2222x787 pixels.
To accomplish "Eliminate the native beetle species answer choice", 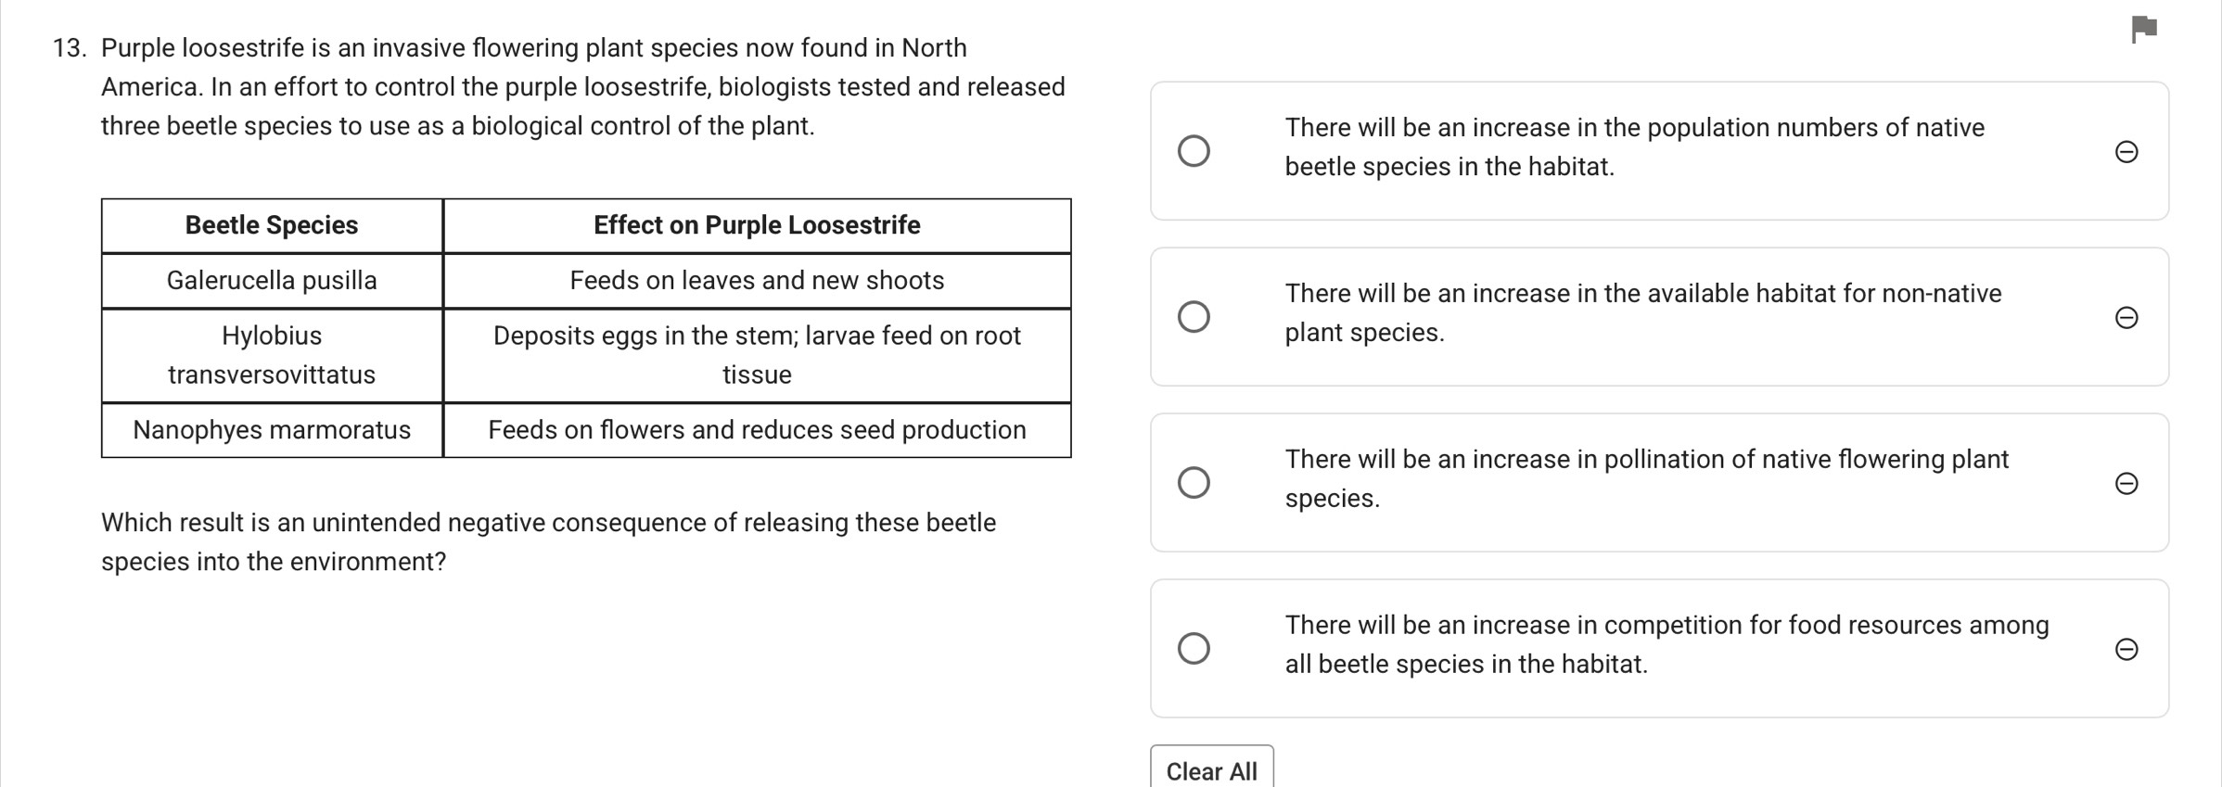I will click(x=2126, y=151).
